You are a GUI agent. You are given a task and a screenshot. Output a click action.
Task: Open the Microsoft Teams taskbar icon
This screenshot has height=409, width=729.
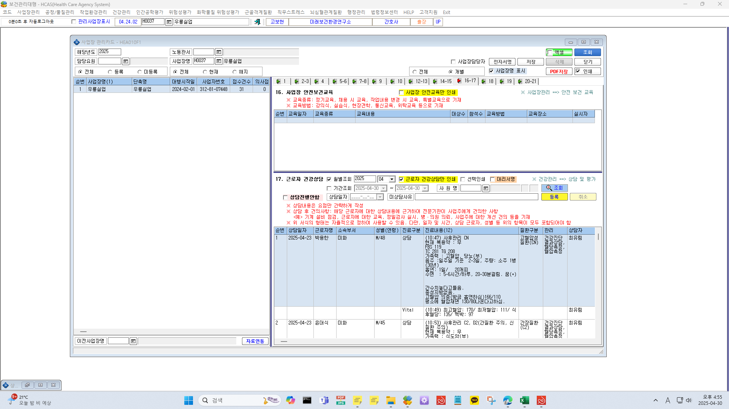pos(324,400)
